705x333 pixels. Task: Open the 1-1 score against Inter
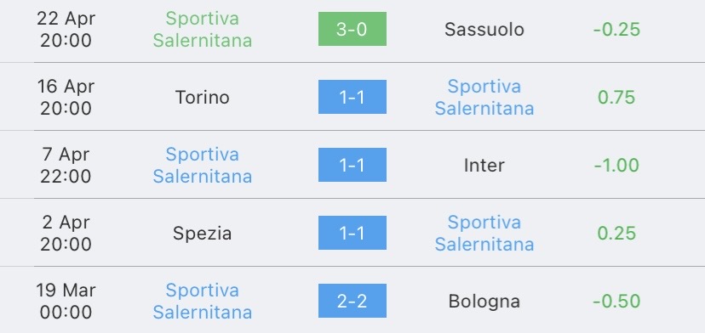352,165
